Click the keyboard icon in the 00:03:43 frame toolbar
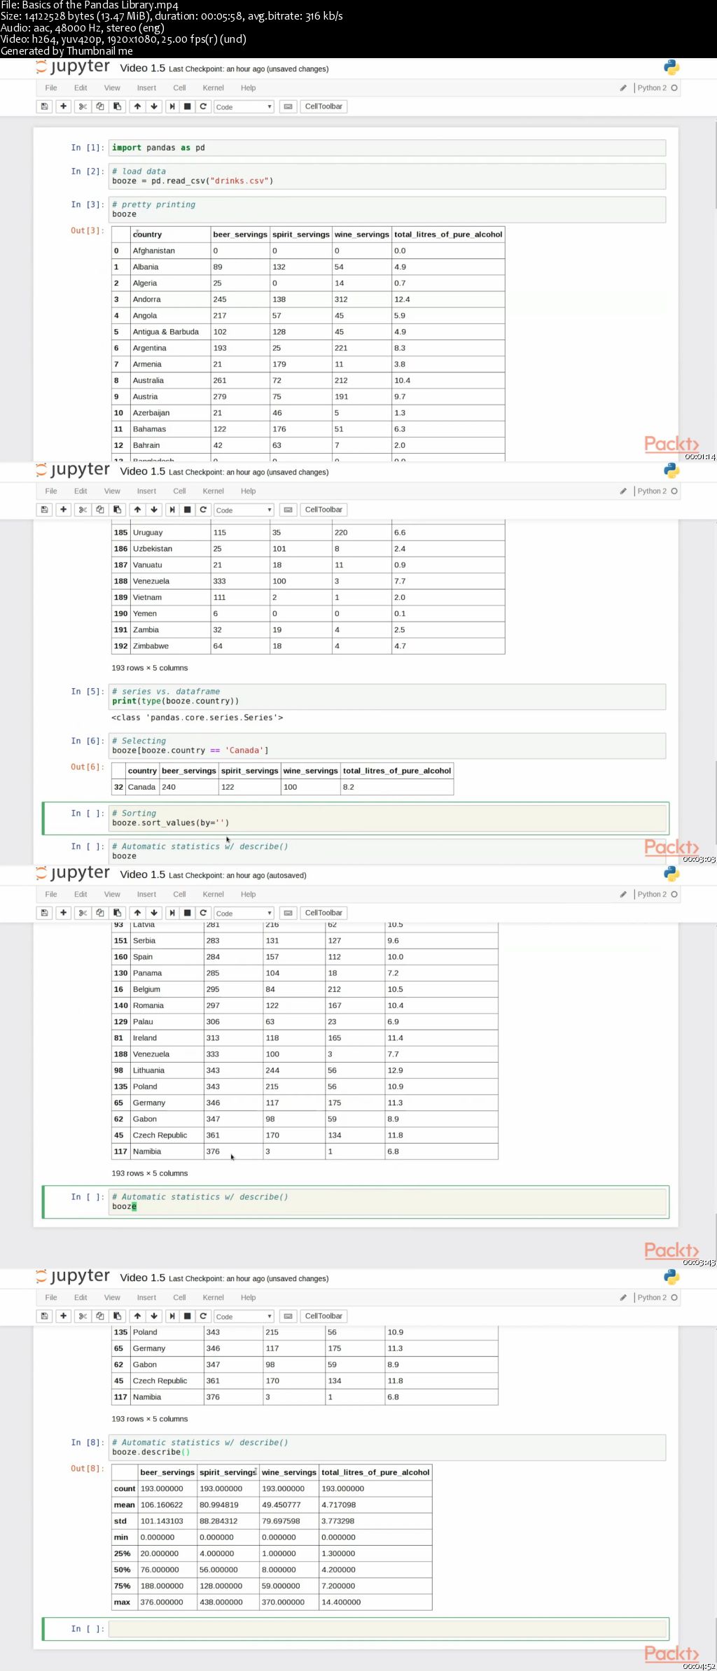The height and width of the screenshot is (1671, 717). point(288,913)
